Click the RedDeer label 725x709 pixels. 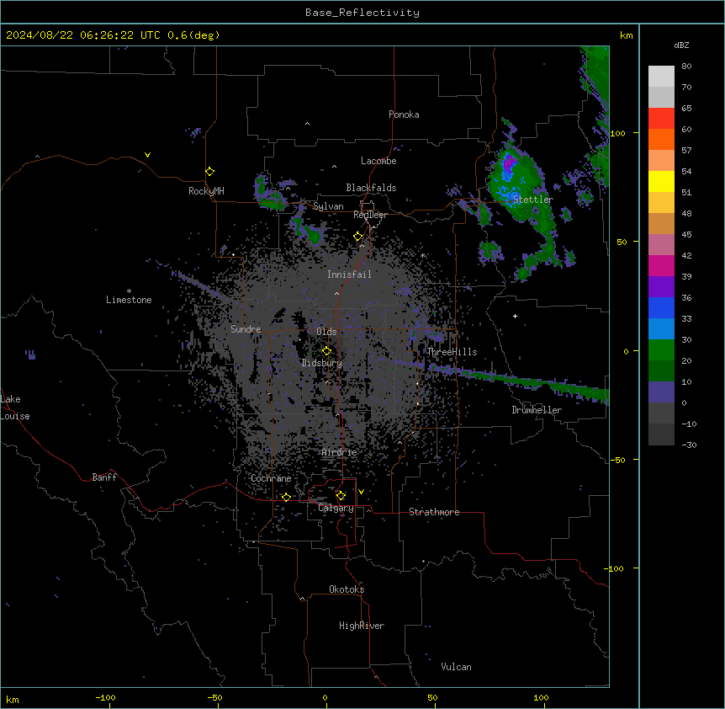[x=370, y=215]
